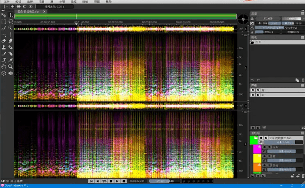Image resolution: width=305 pixels, height=188 pixels.
Task: Click the circular 3D view compass
Action: (x=243, y=19)
